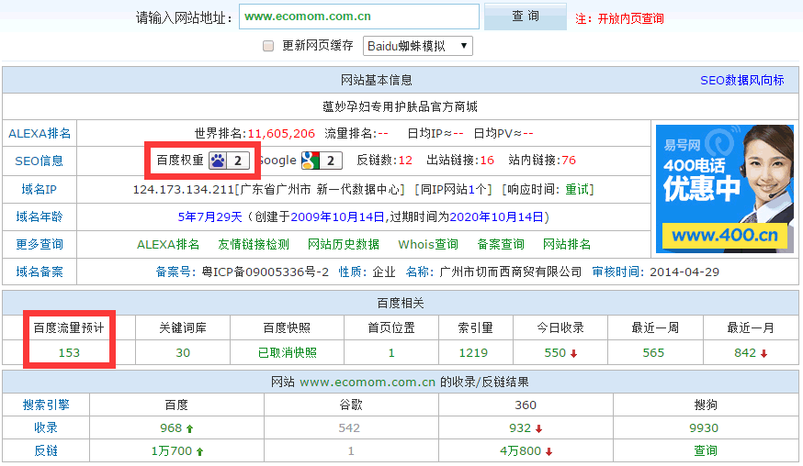The width and height of the screenshot is (803, 466).
Task: Click the 反链 row label
Action: [46, 451]
